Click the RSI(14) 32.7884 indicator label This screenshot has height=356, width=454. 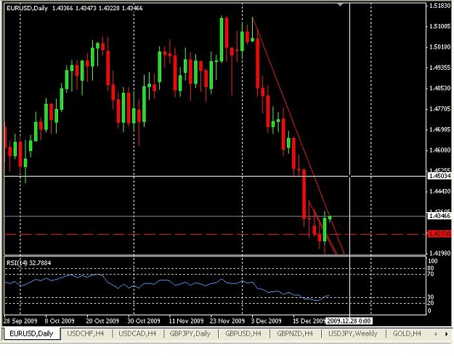click(x=28, y=263)
